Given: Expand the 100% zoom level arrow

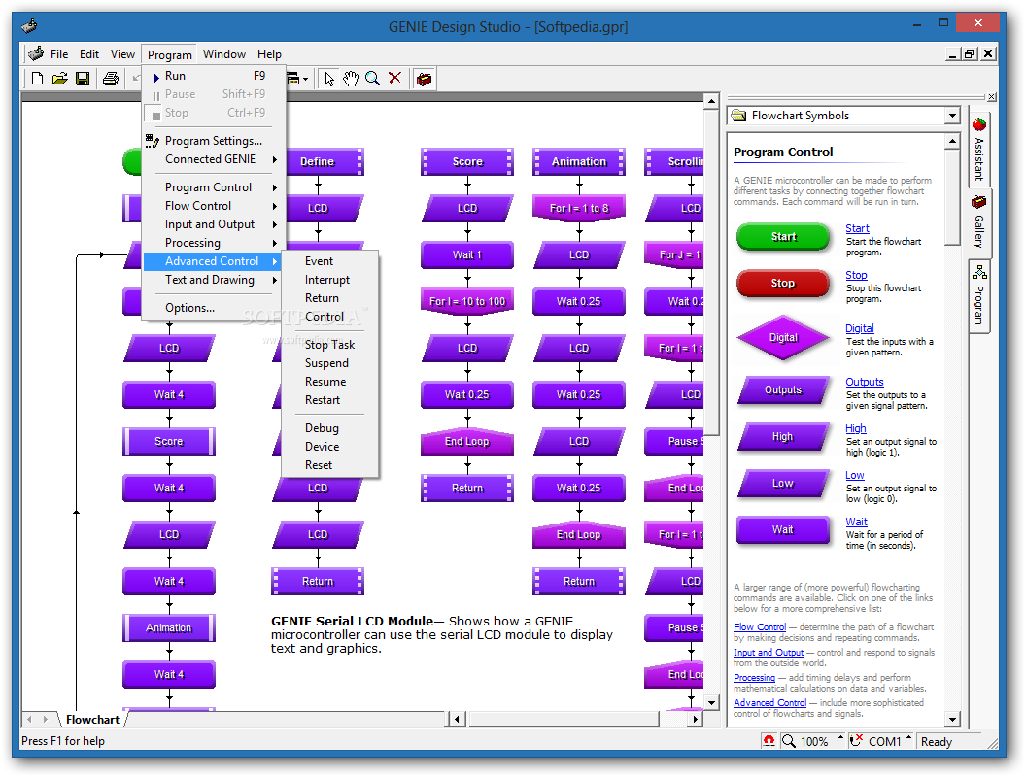Looking at the screenshot, I should pyautogui.click(x=840, y=738).
